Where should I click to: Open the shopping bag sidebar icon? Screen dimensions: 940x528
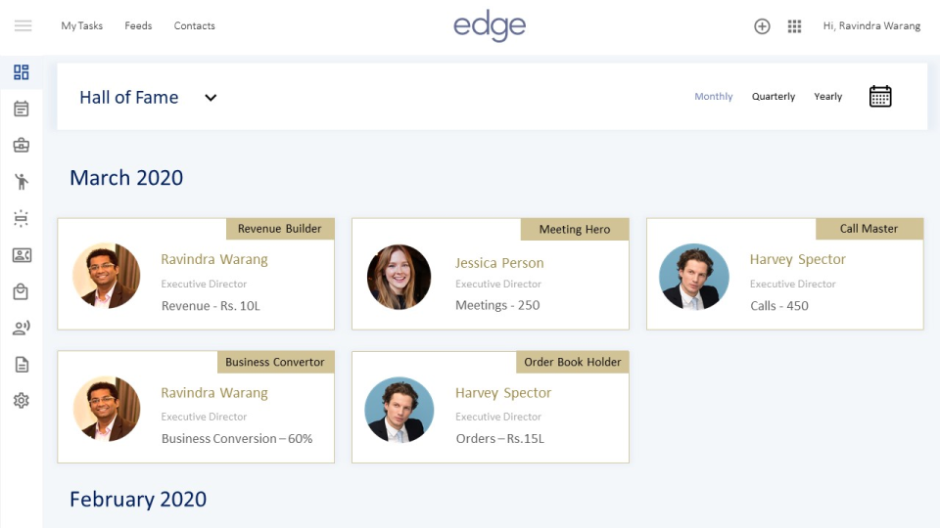pyautogui.click(x=21, y=291)
